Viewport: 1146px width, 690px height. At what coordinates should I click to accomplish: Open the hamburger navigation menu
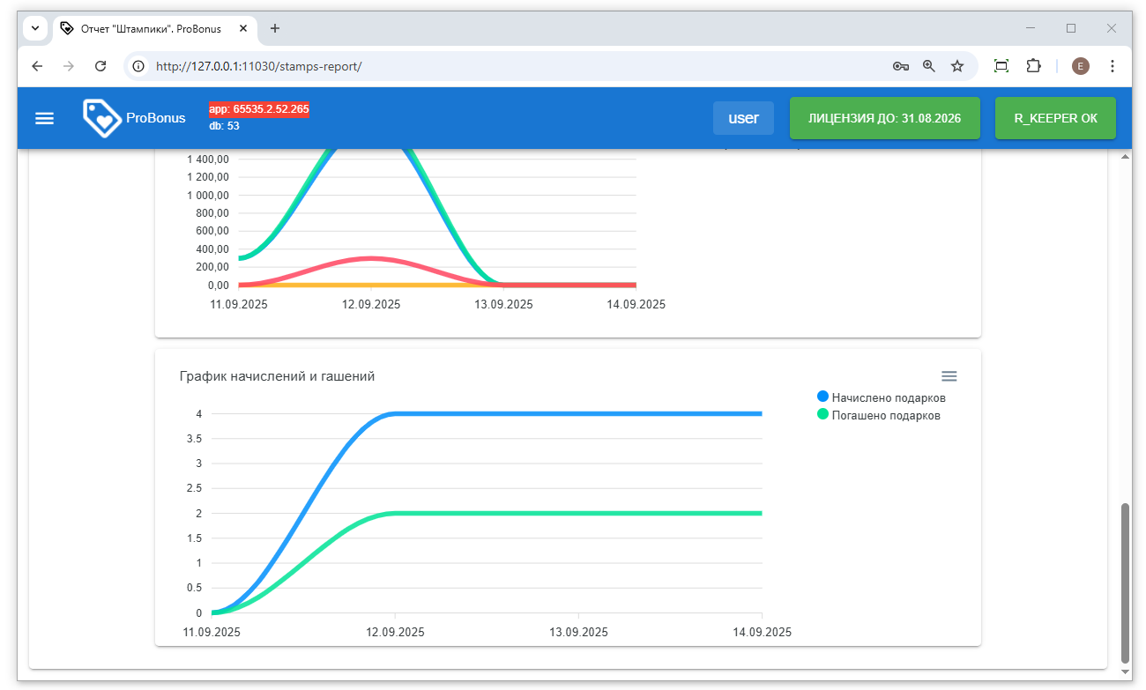click(44, 118)
